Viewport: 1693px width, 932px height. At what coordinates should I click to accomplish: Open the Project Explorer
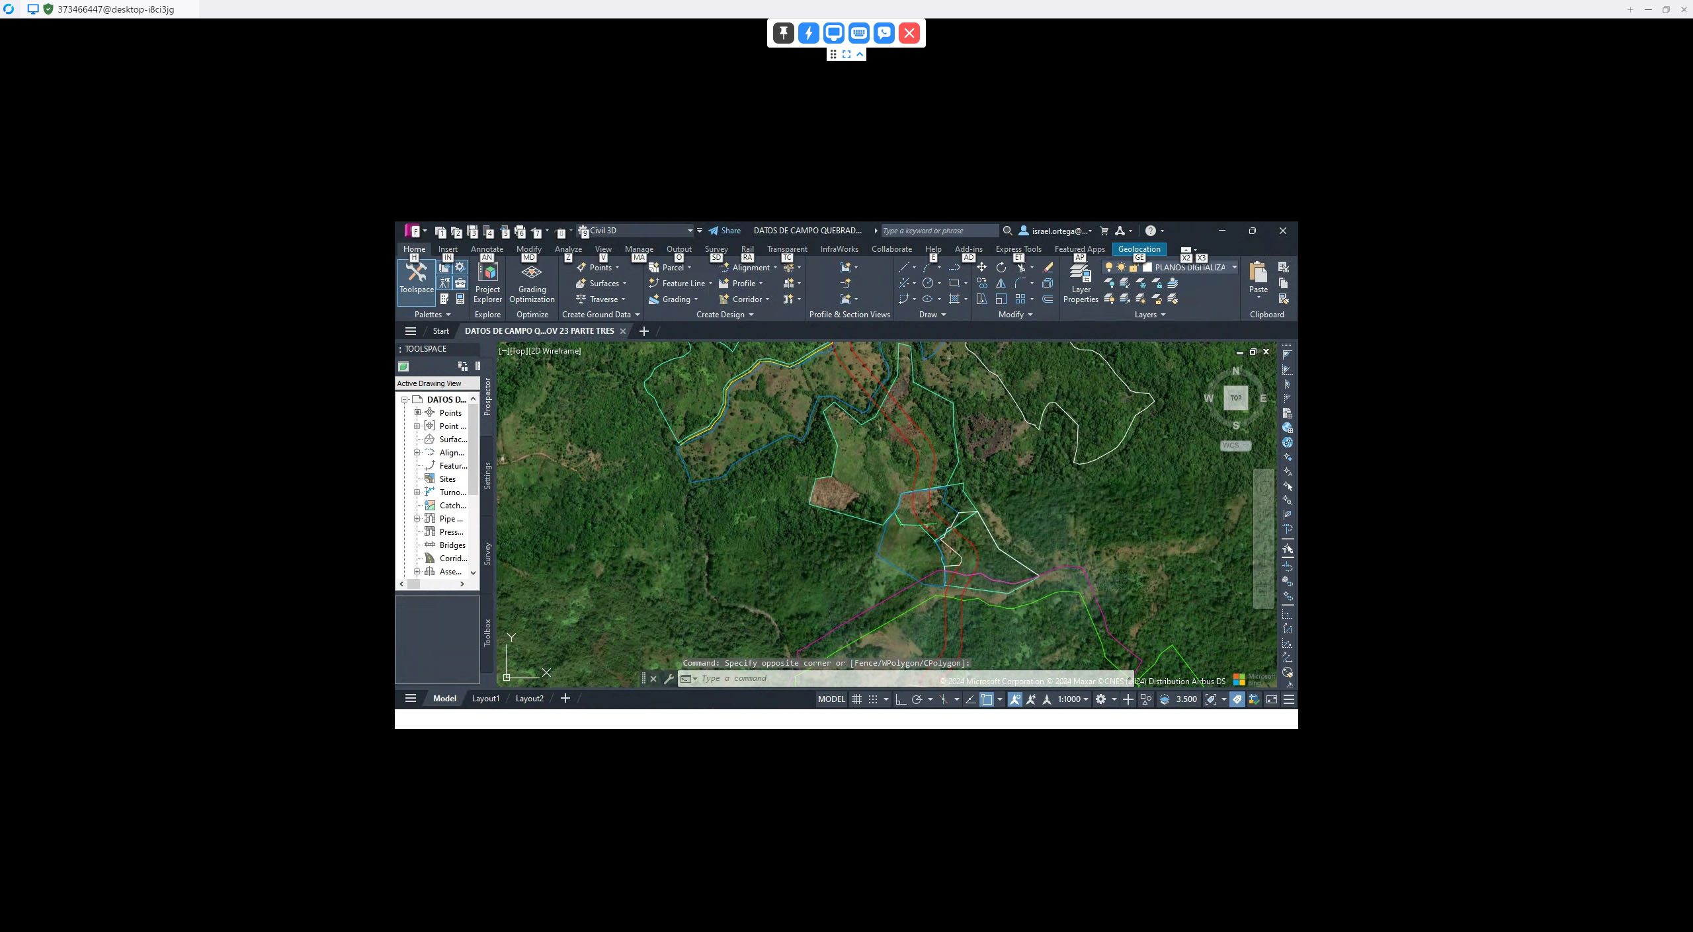487,283
